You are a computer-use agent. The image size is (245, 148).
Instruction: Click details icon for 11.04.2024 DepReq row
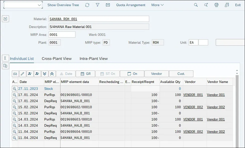(x=15, y=138)
